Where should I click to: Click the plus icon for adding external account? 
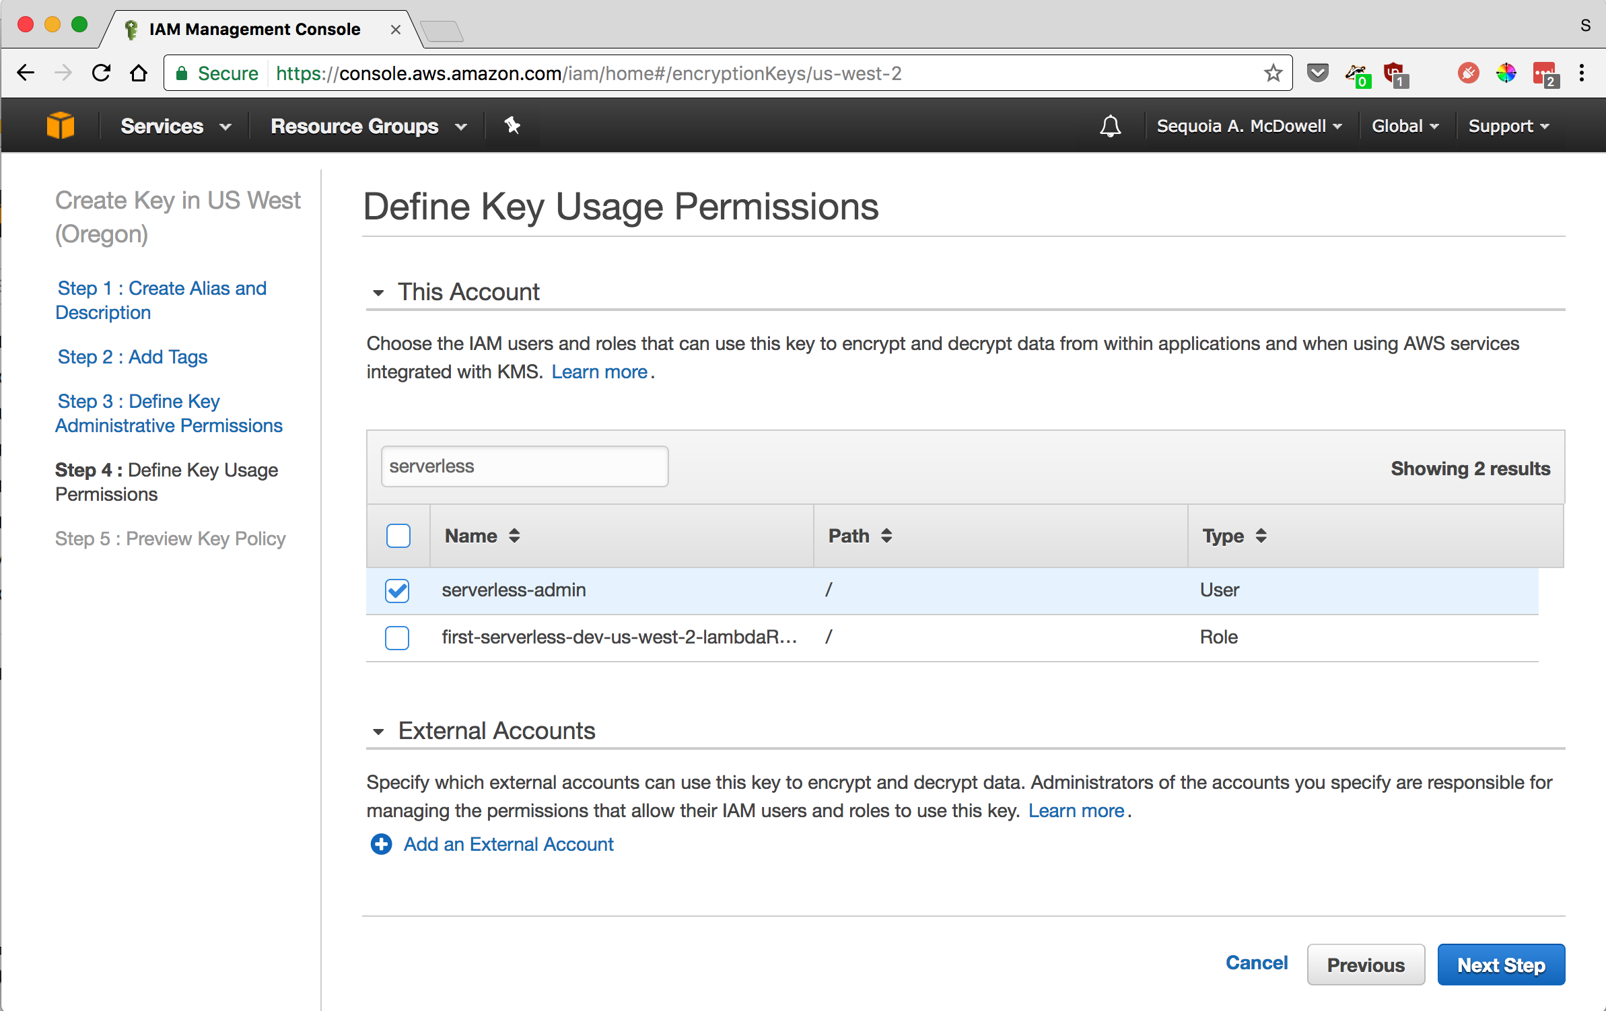[381, 844]
